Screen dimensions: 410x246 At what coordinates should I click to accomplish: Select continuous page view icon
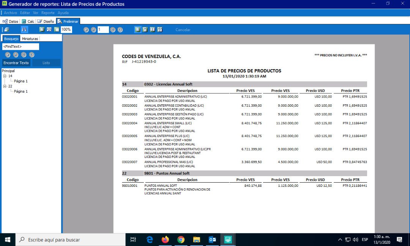point(145,30)
